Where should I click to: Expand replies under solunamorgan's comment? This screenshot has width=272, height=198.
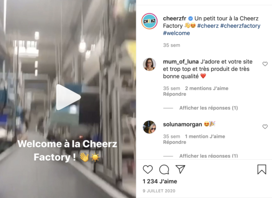pyautogui.click(x=209, y=156)
